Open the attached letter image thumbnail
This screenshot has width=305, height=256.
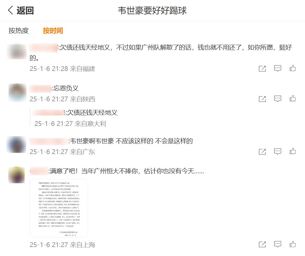coord(59,208)
